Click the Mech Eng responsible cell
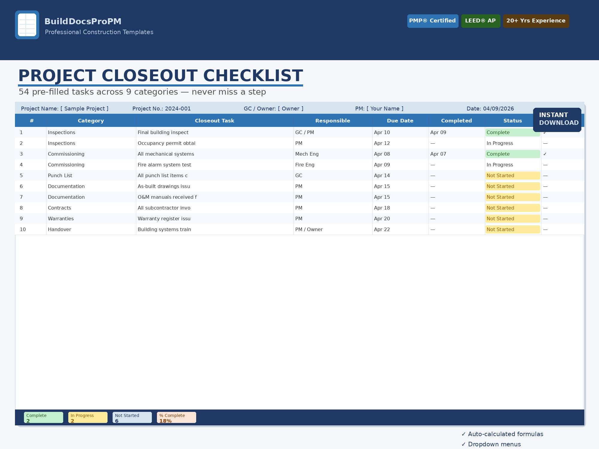Viewport: 599px width, 449px height. click(x=333, y=154)
